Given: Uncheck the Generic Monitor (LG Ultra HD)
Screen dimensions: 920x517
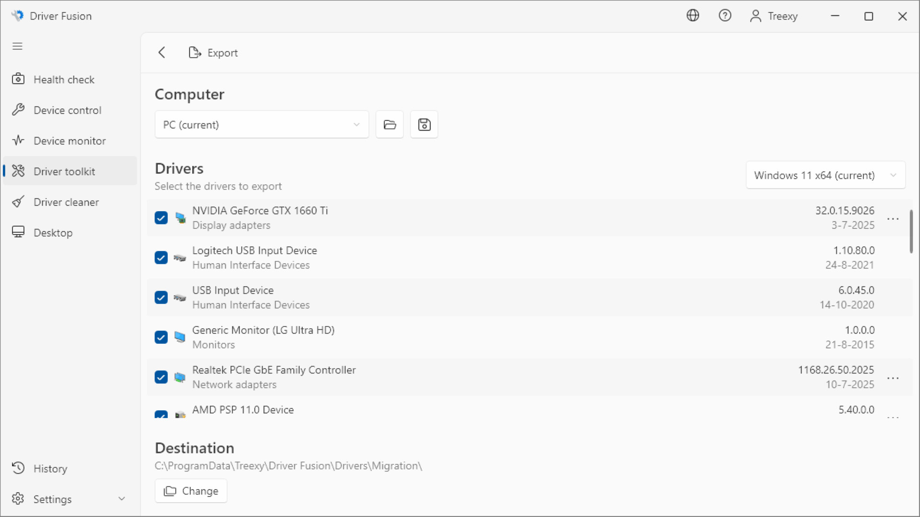Looking at the screenshot, I should 161,337.
